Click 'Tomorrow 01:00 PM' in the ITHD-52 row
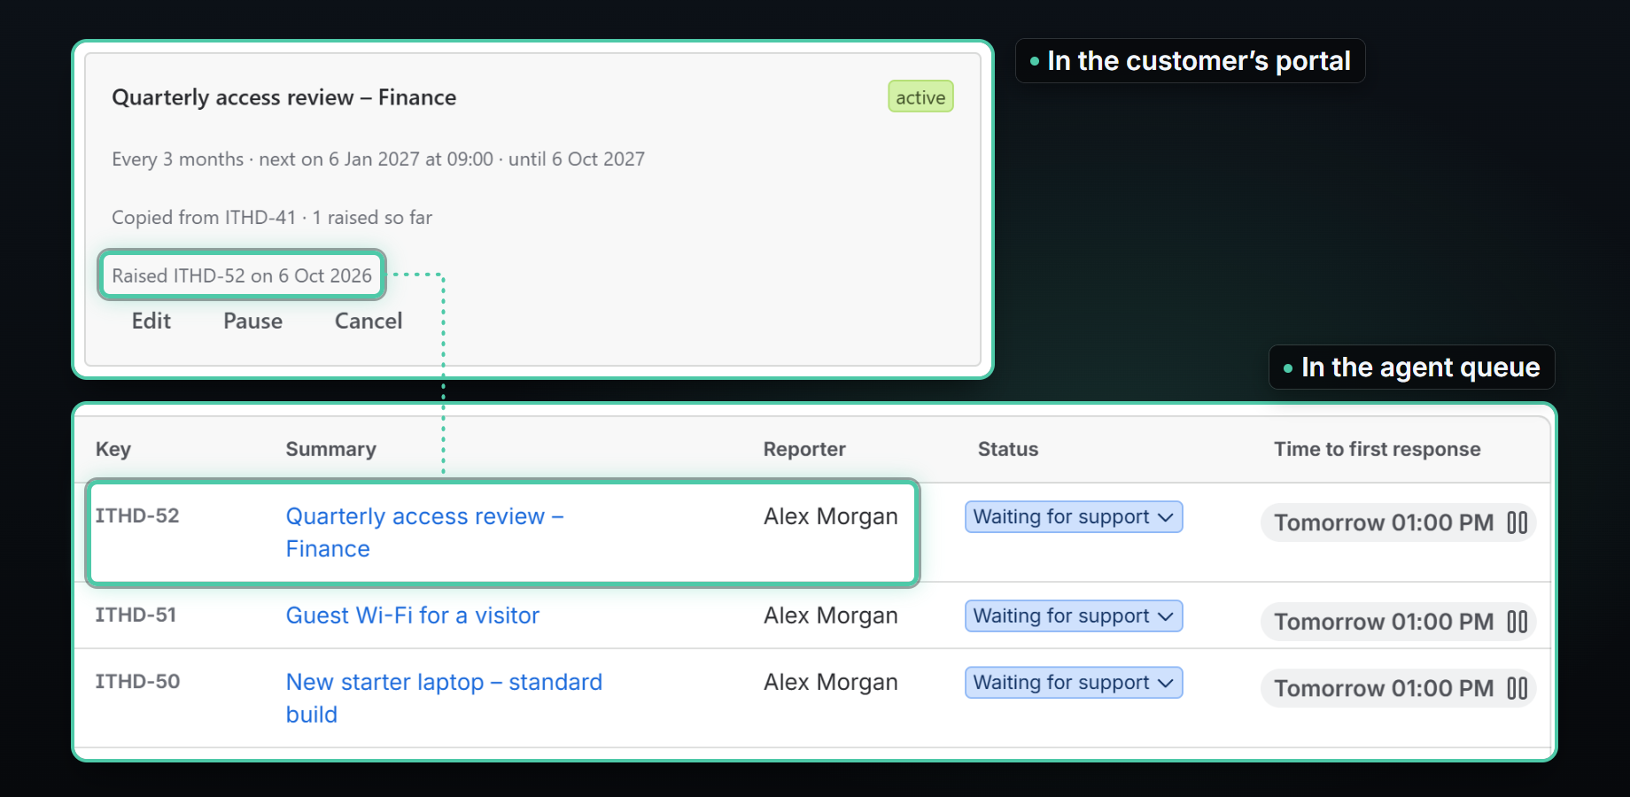This screenshot has width=1630, height=797. [1384, 522]
